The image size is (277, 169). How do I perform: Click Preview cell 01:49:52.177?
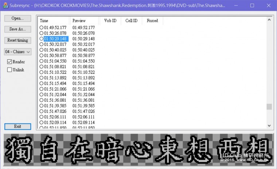(x=83, y=28)
